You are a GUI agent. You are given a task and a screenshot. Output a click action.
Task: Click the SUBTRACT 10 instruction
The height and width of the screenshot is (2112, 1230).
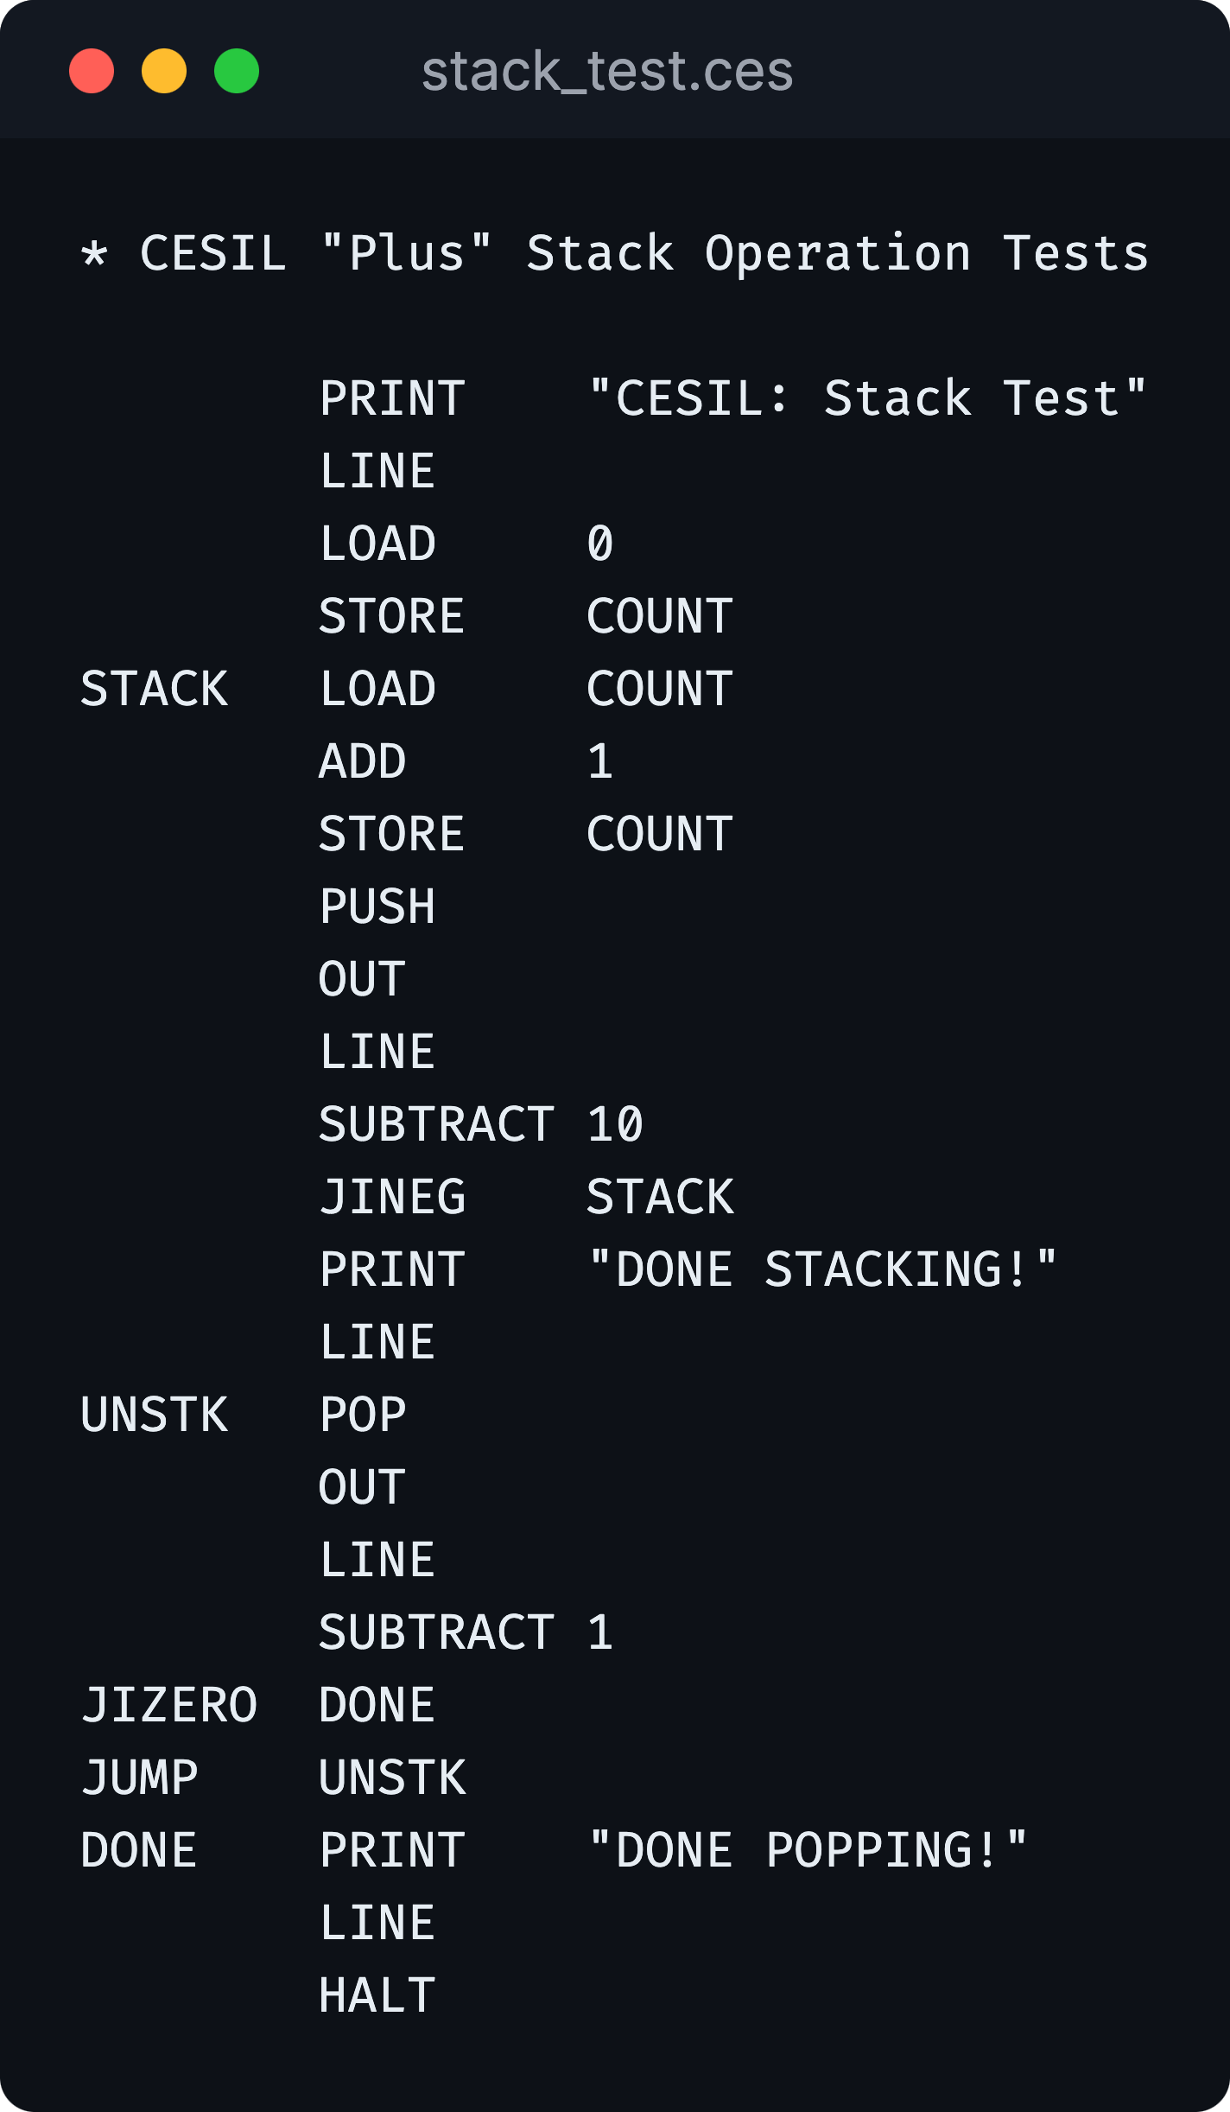click(480, 1124)
